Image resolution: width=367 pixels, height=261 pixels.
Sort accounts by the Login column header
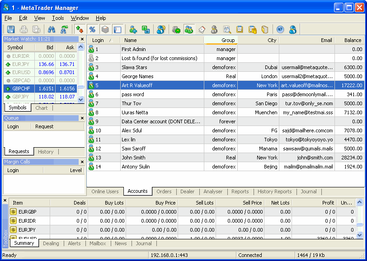pos(98,40)
